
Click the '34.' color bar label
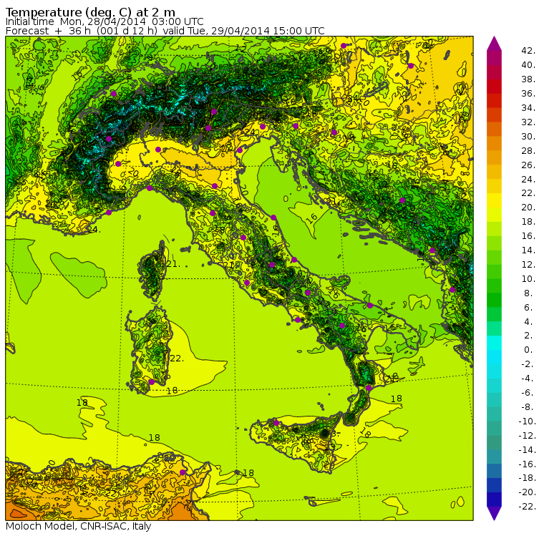[x=528, y=108]
